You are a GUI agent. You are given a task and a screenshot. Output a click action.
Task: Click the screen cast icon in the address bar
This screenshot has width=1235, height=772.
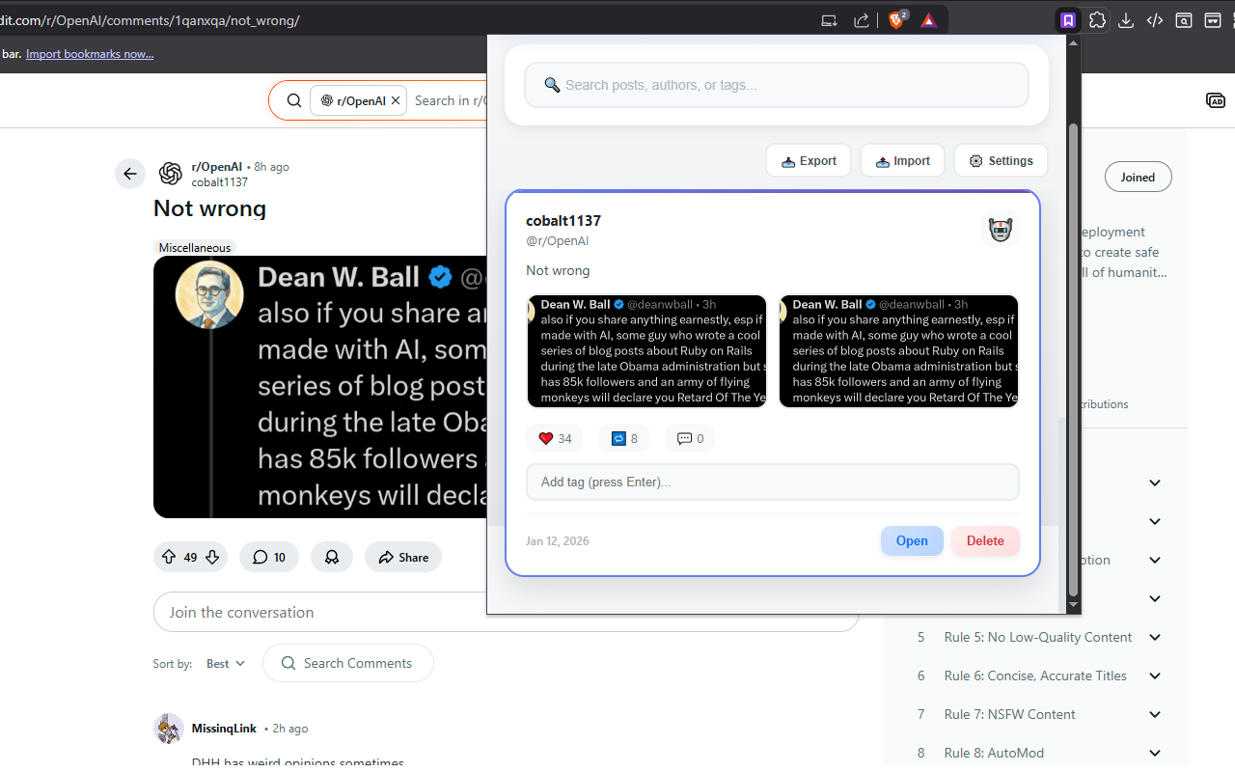click(x=829, y=20)
